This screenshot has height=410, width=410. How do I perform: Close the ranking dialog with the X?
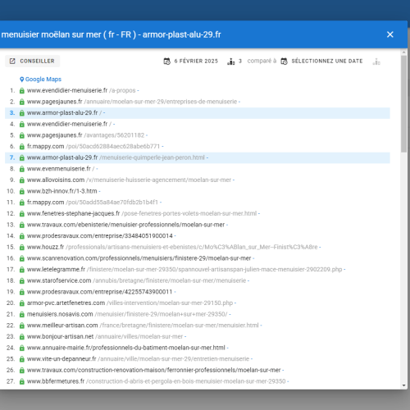[390, 34]
